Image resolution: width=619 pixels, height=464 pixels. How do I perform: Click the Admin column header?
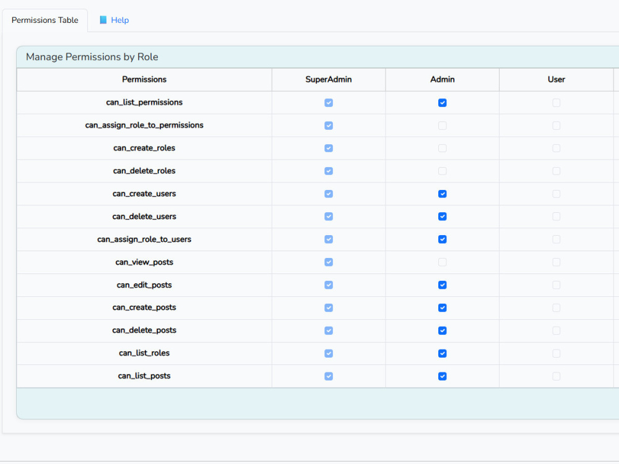pyautogui.click(x=442, y=80)
